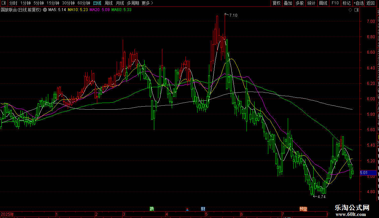Select the 日线 daily chart tab
Image resolution: width=379 pixels, height=218 pixels.
pos(97,3)
